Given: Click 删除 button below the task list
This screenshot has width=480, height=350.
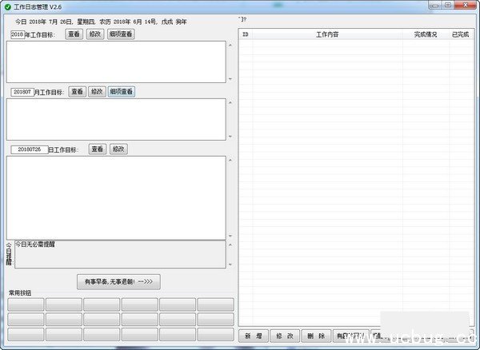Looking at the screenshot, I should point(316,336).
